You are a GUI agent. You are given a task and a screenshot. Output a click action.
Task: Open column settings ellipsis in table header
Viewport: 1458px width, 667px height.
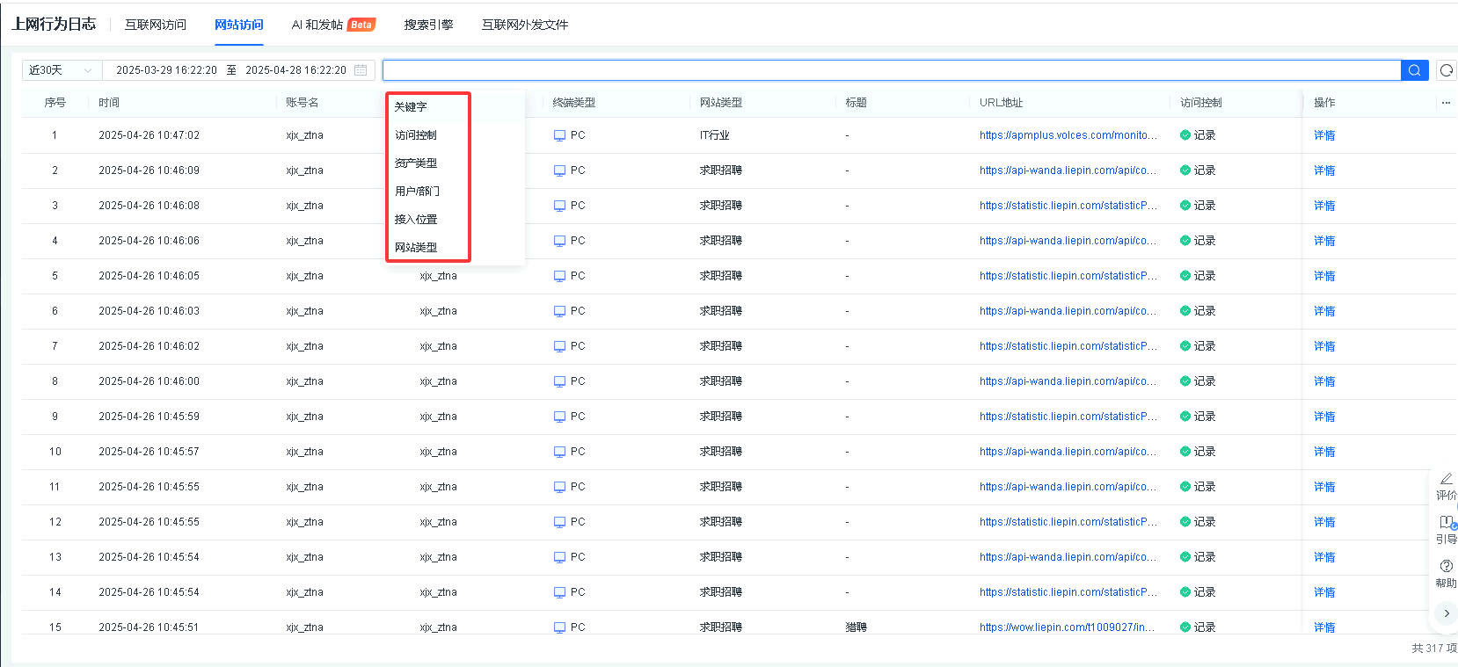click(1445, 103)
